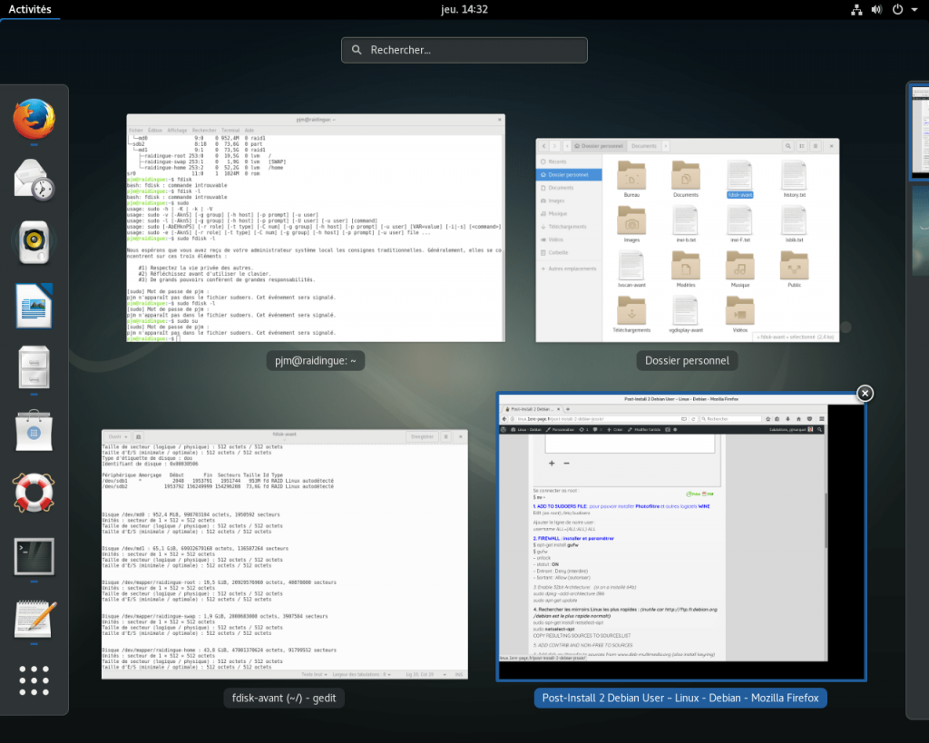
Task: Open Rhythmbox speaker icon in dock
Action: [34, 242]
